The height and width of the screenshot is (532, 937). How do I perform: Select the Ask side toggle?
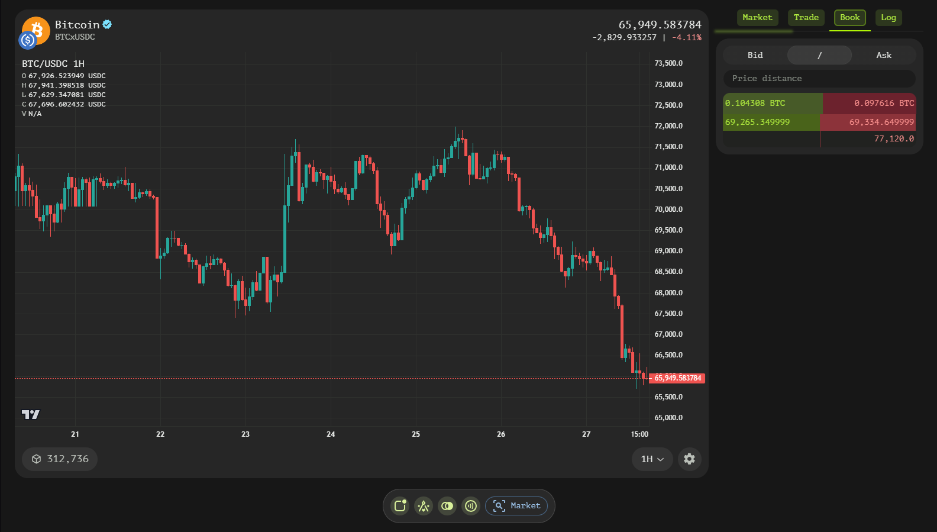[x=884, y=55]
